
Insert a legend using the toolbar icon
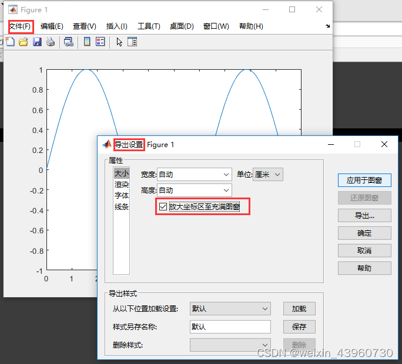coord(101,42)
